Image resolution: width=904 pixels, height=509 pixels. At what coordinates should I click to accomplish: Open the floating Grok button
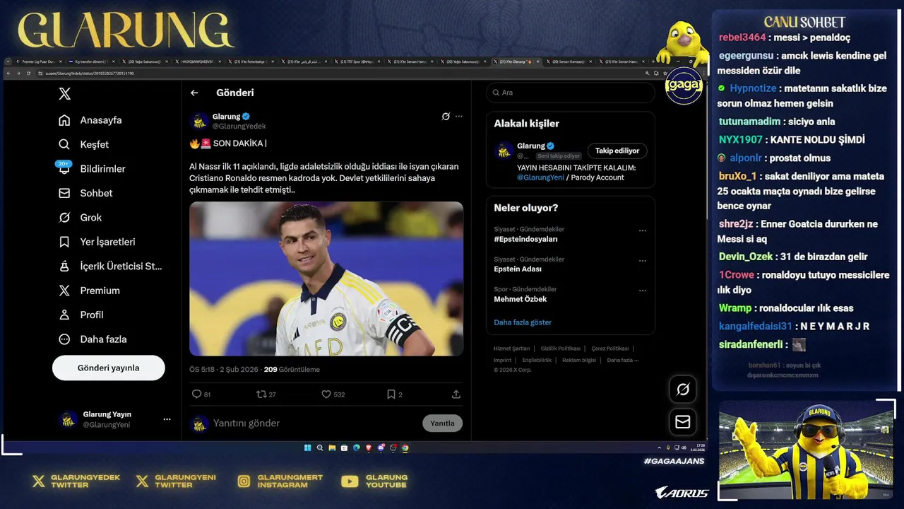[x=683, y=390]
